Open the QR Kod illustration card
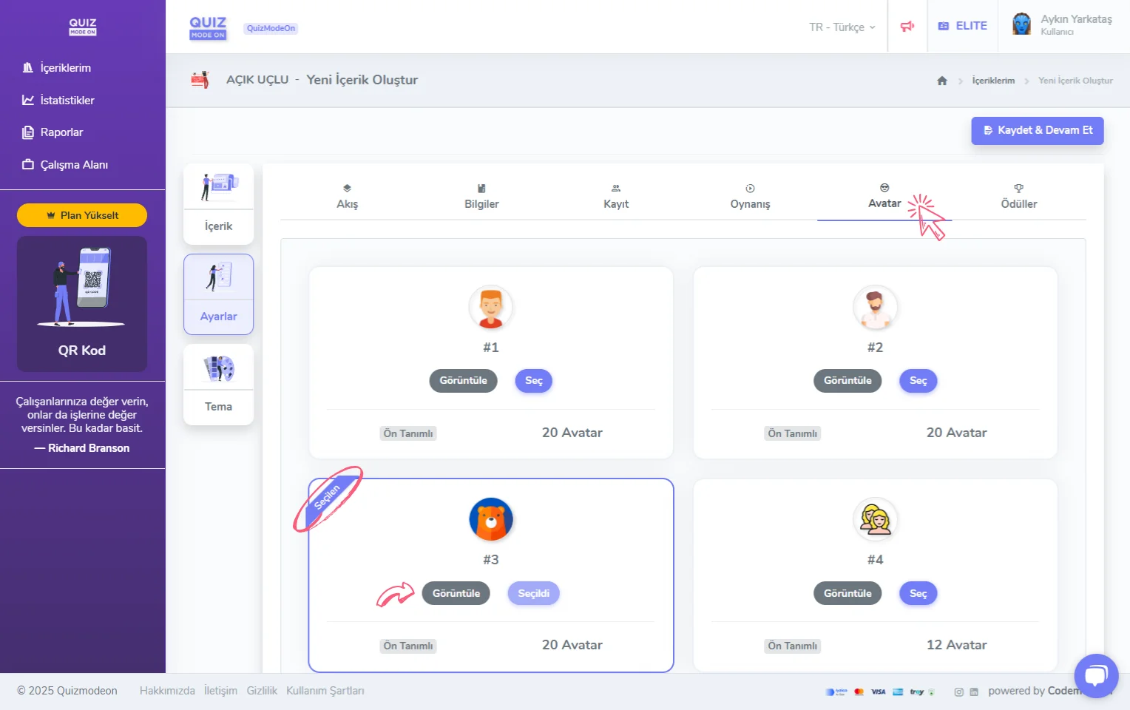The image size is (1130, 710). coord(82,303)
